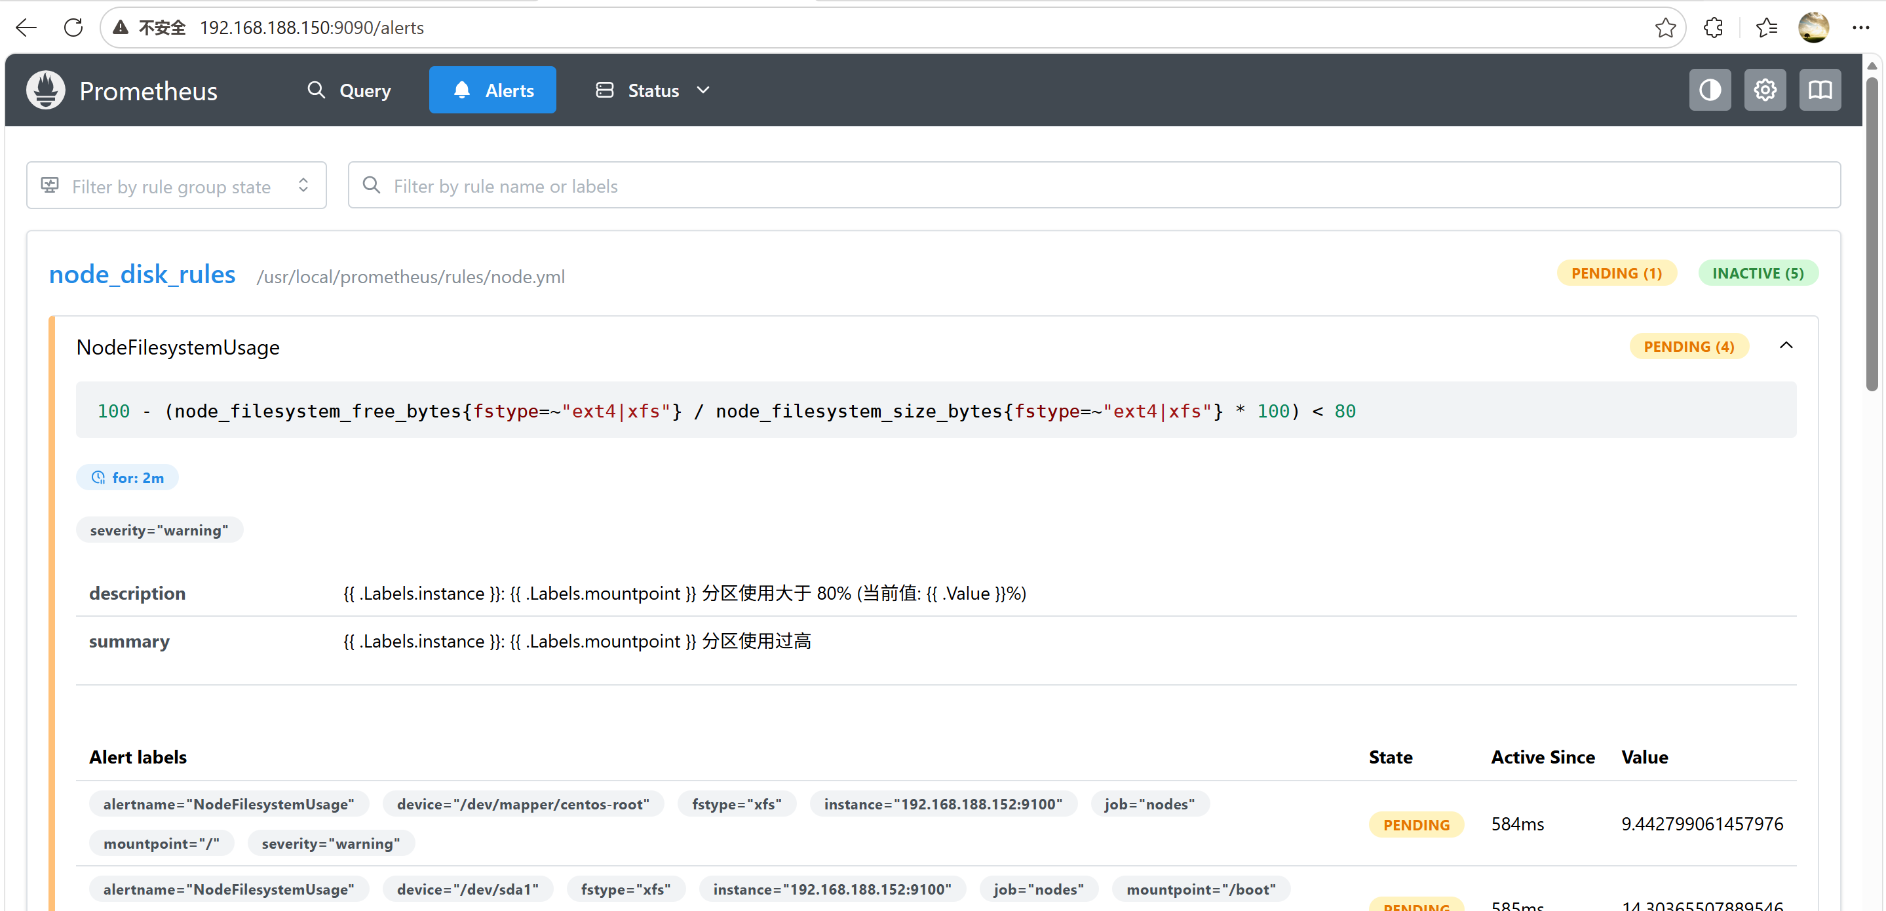Open the browser profile avatar

1813,28
